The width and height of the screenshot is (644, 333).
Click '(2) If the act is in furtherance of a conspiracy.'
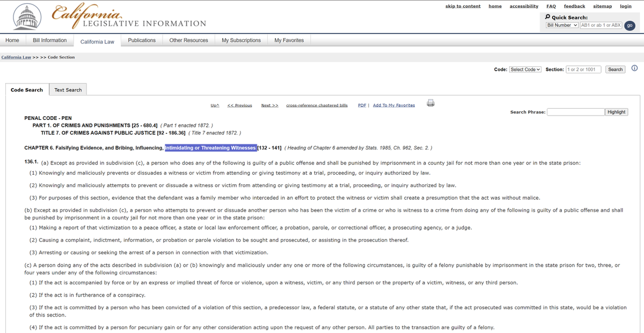[87, 295]
